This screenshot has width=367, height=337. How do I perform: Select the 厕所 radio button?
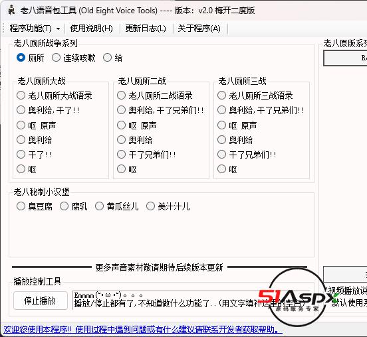(x=30, y=58)
